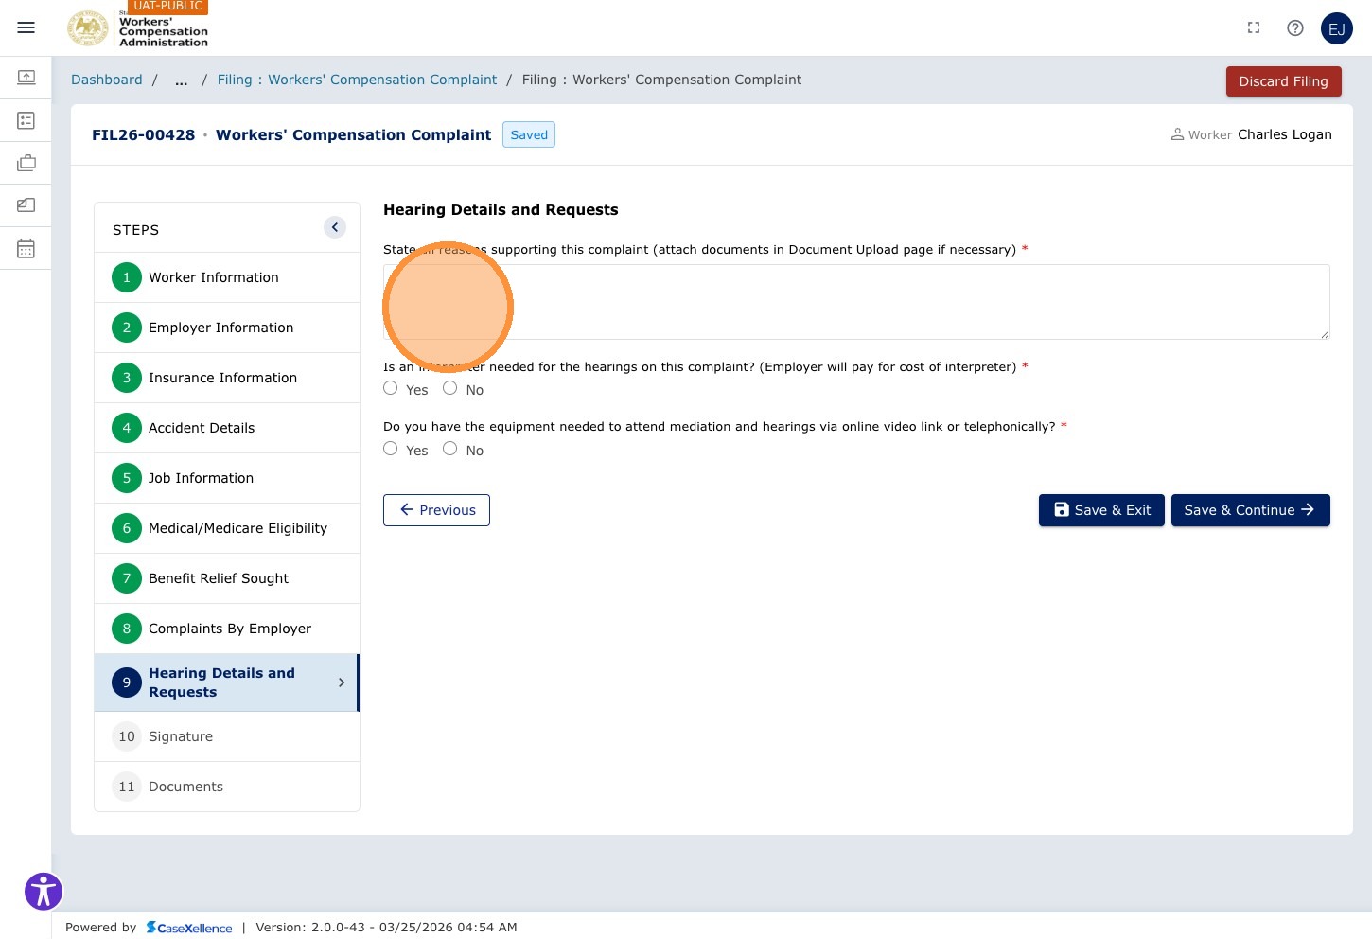Open Complaints By Employer step
The width and height of the screenshot is (1372, 939).
click(227, 629)
